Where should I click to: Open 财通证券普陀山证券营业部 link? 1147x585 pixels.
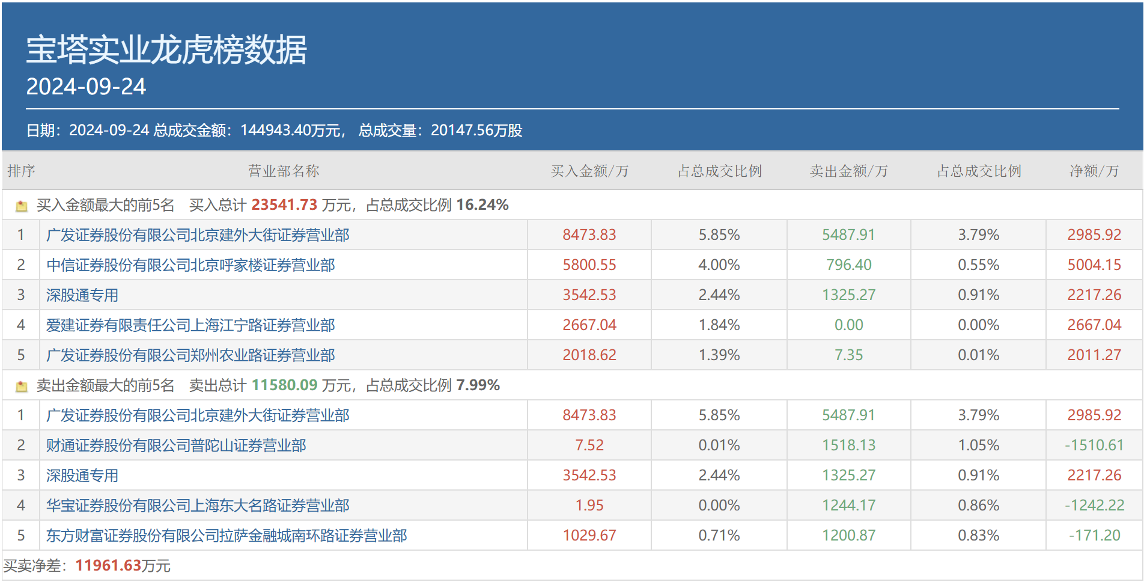coord(176,446)
